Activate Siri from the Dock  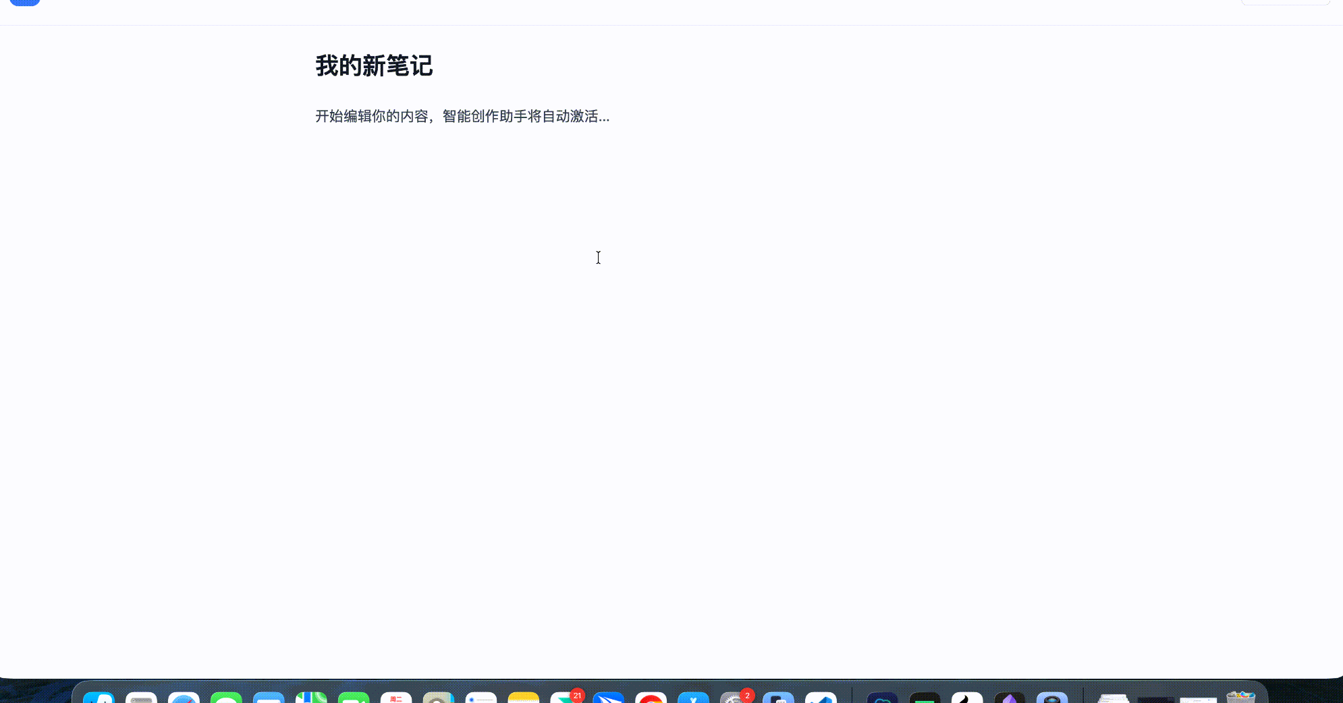[x=1053, y=696]
